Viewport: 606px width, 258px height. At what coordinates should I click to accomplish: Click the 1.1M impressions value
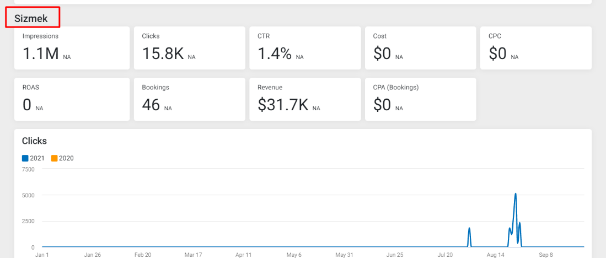(41, 53)
